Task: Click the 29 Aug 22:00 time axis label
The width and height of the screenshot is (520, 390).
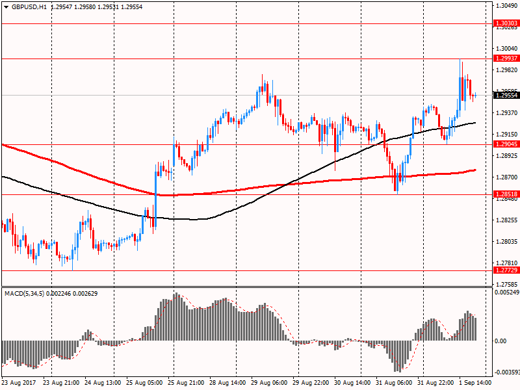Action: (x=311, y=383)
